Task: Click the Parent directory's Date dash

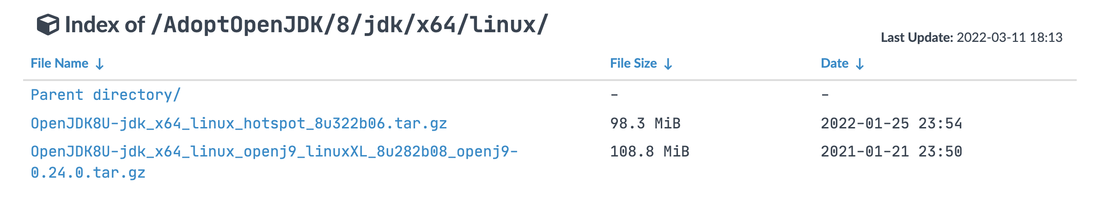Action: pyautogui.click(x=825, y=95)
